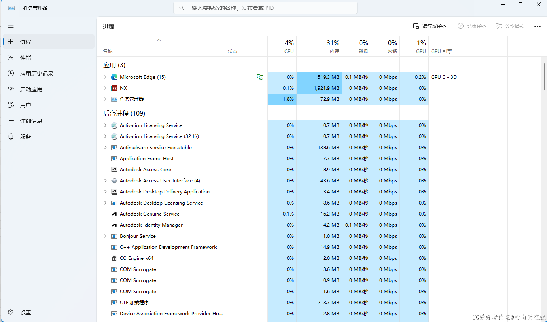Click the GPU 0 - 3D cell

click(x=468, y=77)
